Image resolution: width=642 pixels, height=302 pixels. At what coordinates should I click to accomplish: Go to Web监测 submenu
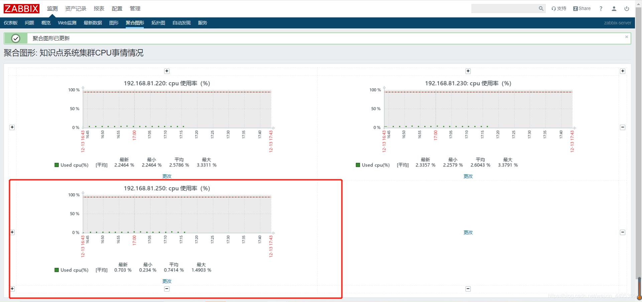click(x=67, y=23)
